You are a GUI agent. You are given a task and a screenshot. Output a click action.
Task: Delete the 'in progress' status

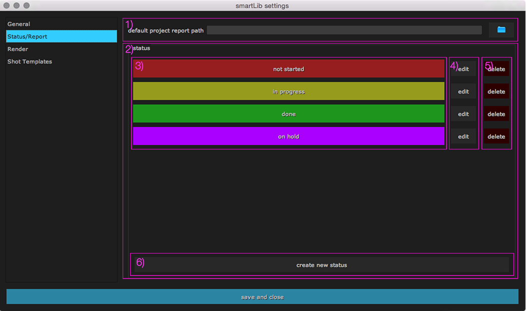496,91
